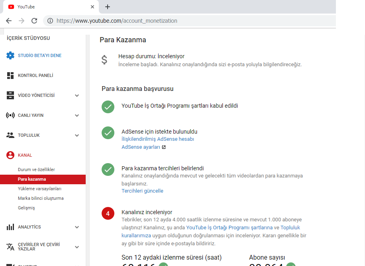Click external link icon next to AdSense ayarları
Screen dimensions: 365x266
(x=164, y=147)
